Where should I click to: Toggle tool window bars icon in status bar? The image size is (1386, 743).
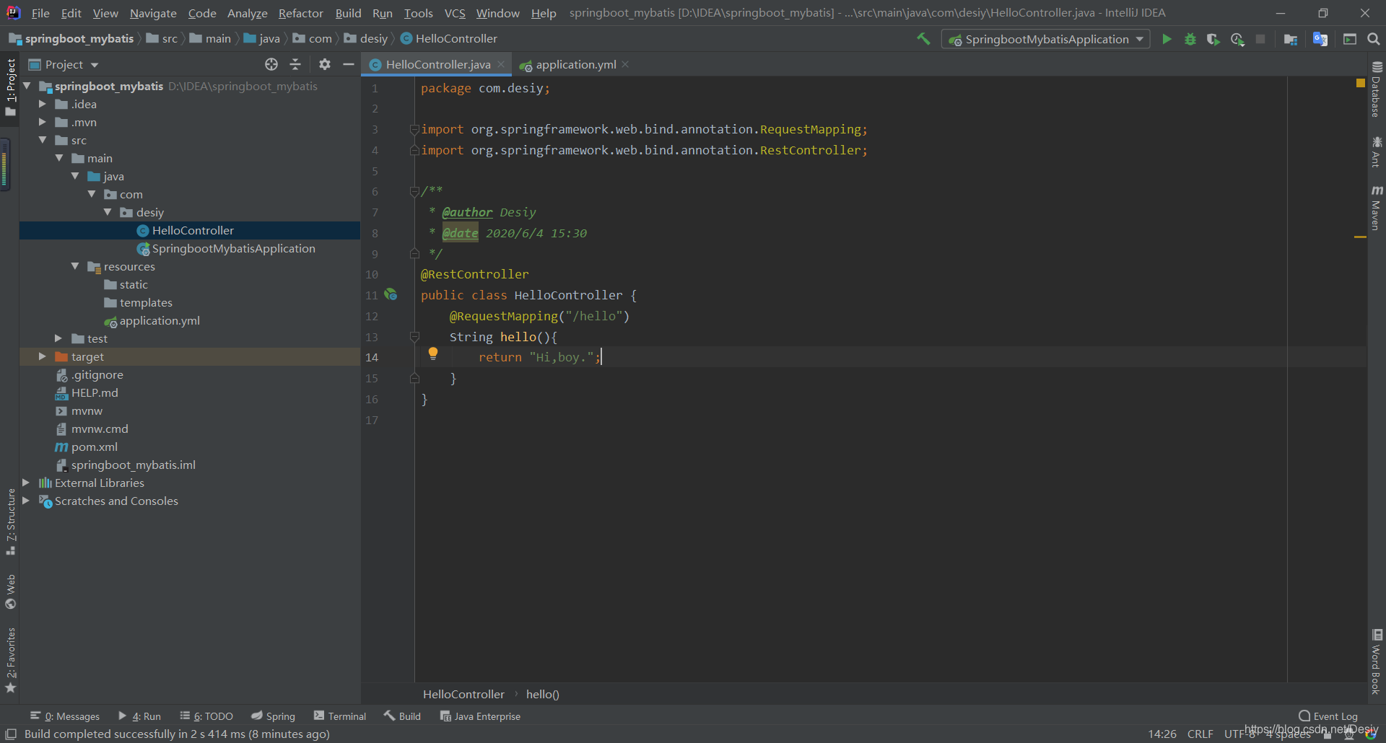pos(11,734)
